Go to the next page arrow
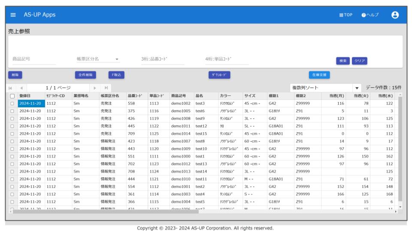 (95, 88)
